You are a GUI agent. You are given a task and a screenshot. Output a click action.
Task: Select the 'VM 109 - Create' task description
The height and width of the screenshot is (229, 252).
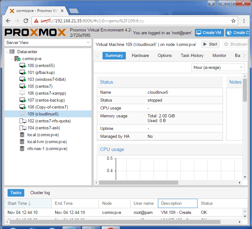176,213
